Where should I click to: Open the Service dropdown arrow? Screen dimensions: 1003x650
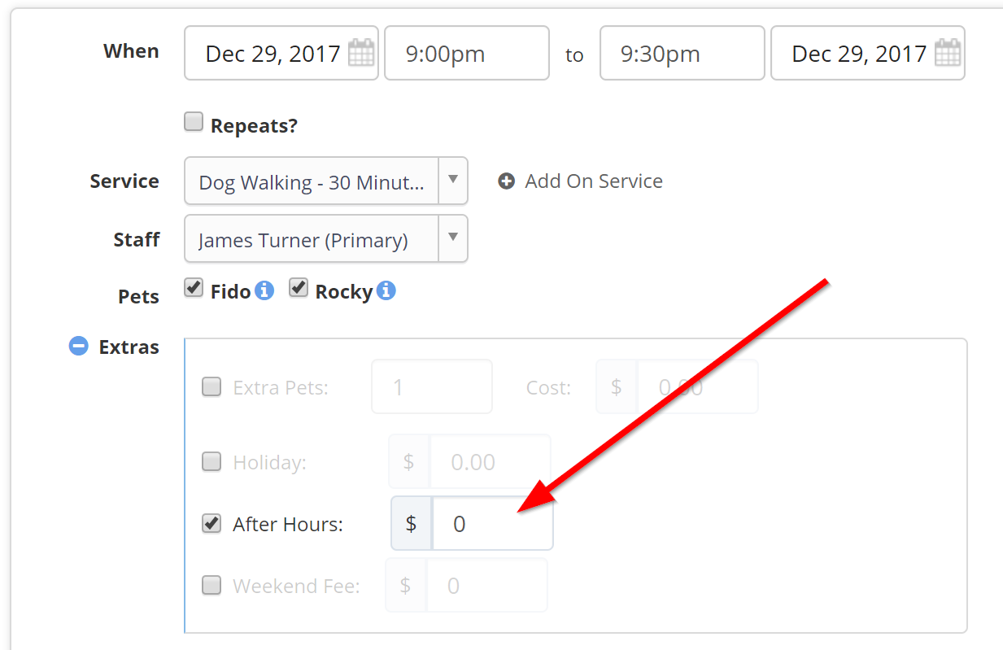tap(453, 181)
